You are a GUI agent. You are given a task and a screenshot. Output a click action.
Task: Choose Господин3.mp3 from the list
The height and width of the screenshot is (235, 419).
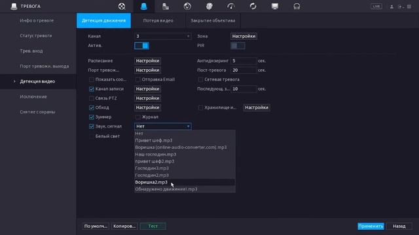tap(185, 168)
